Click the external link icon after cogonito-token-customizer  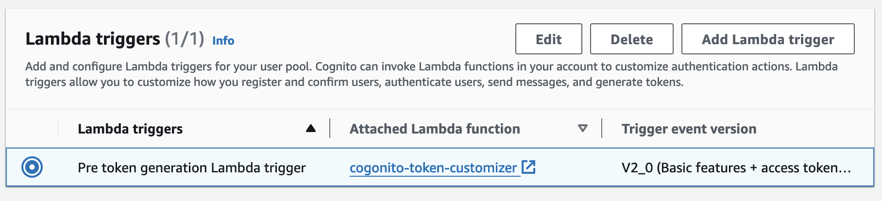[x=528, y=167]
